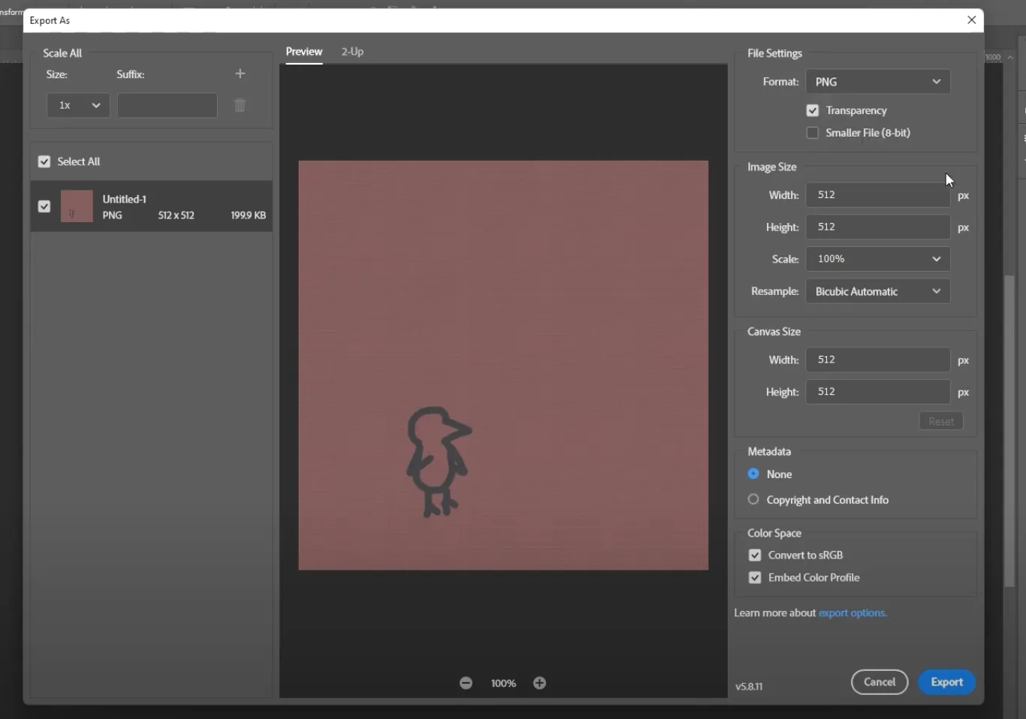Switch to the Preview tab
The image size is (1026, 719).
pyautogui.click(x=304, y=52)
